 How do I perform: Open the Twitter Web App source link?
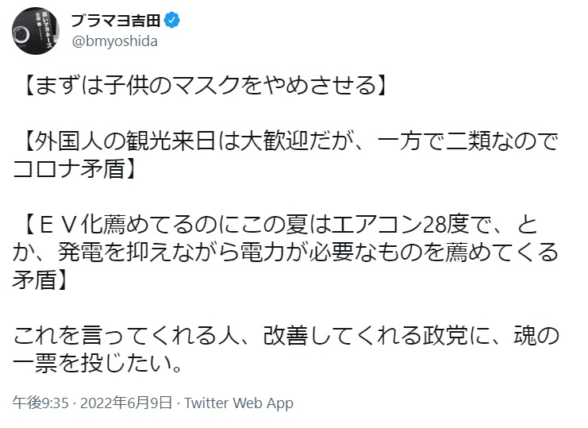[239, 403]
